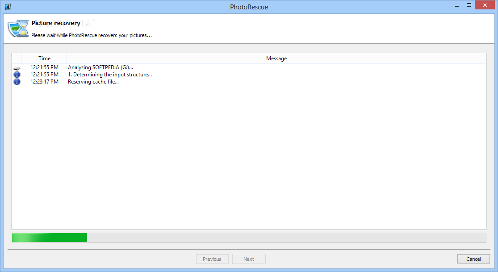Click the Previous button
Viewport: 498px width, 272px height.
pyautogui.click(x=212, y=259)
